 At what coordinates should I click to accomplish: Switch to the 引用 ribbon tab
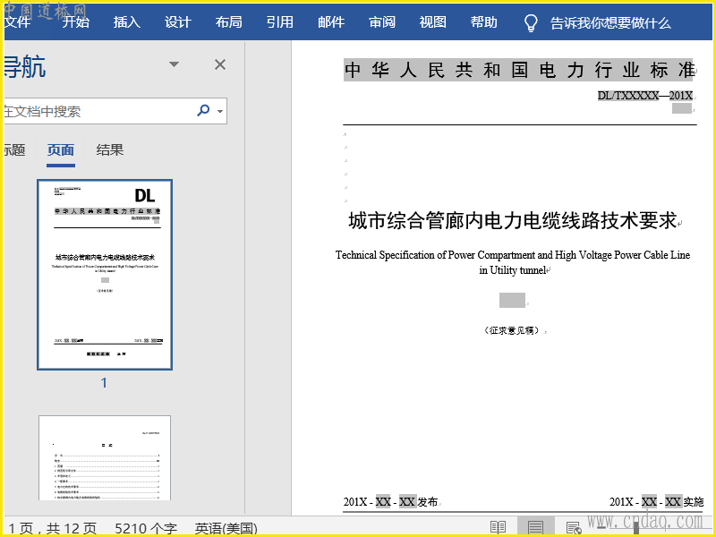click(x=280, y=21)
